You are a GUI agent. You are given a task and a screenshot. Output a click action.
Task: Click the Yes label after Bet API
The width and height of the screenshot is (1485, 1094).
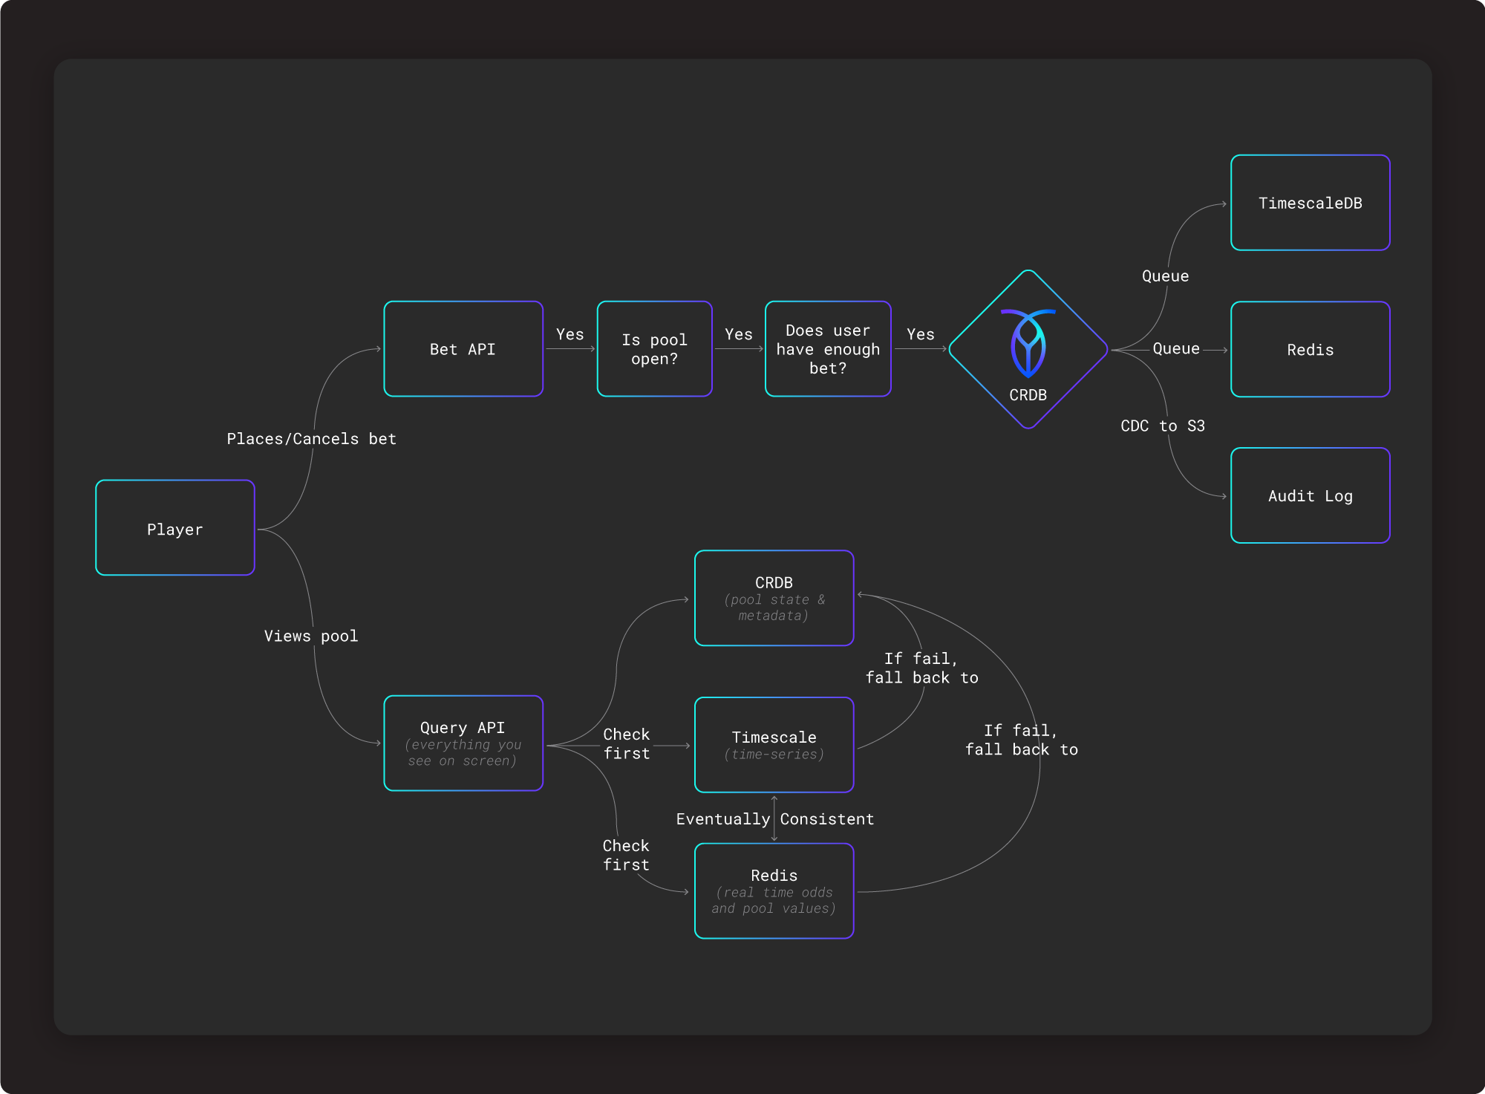point(569,334)
